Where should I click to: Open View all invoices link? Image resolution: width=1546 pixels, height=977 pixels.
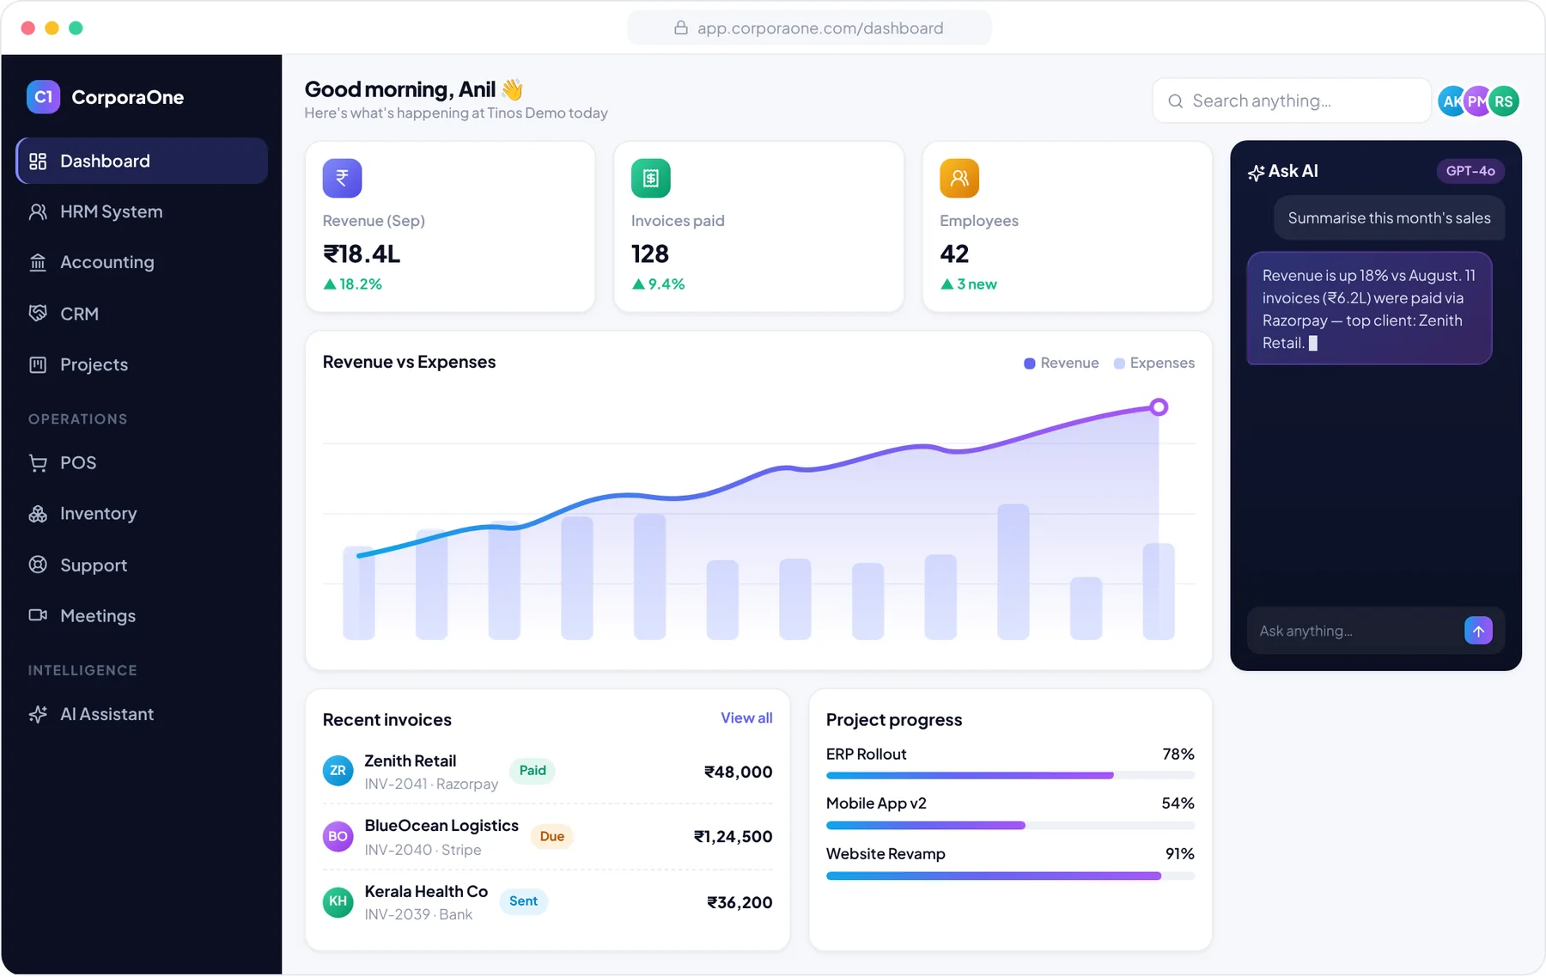tap(746, 717)
